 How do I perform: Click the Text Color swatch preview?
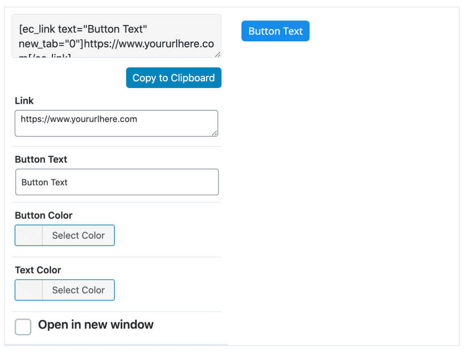click(x=29, y=290)
